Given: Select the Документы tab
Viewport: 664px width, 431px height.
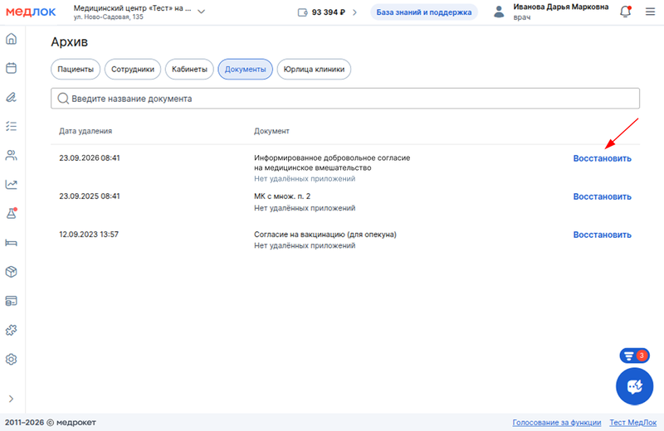Looking at the screenshot, I should tap(245, 70).
